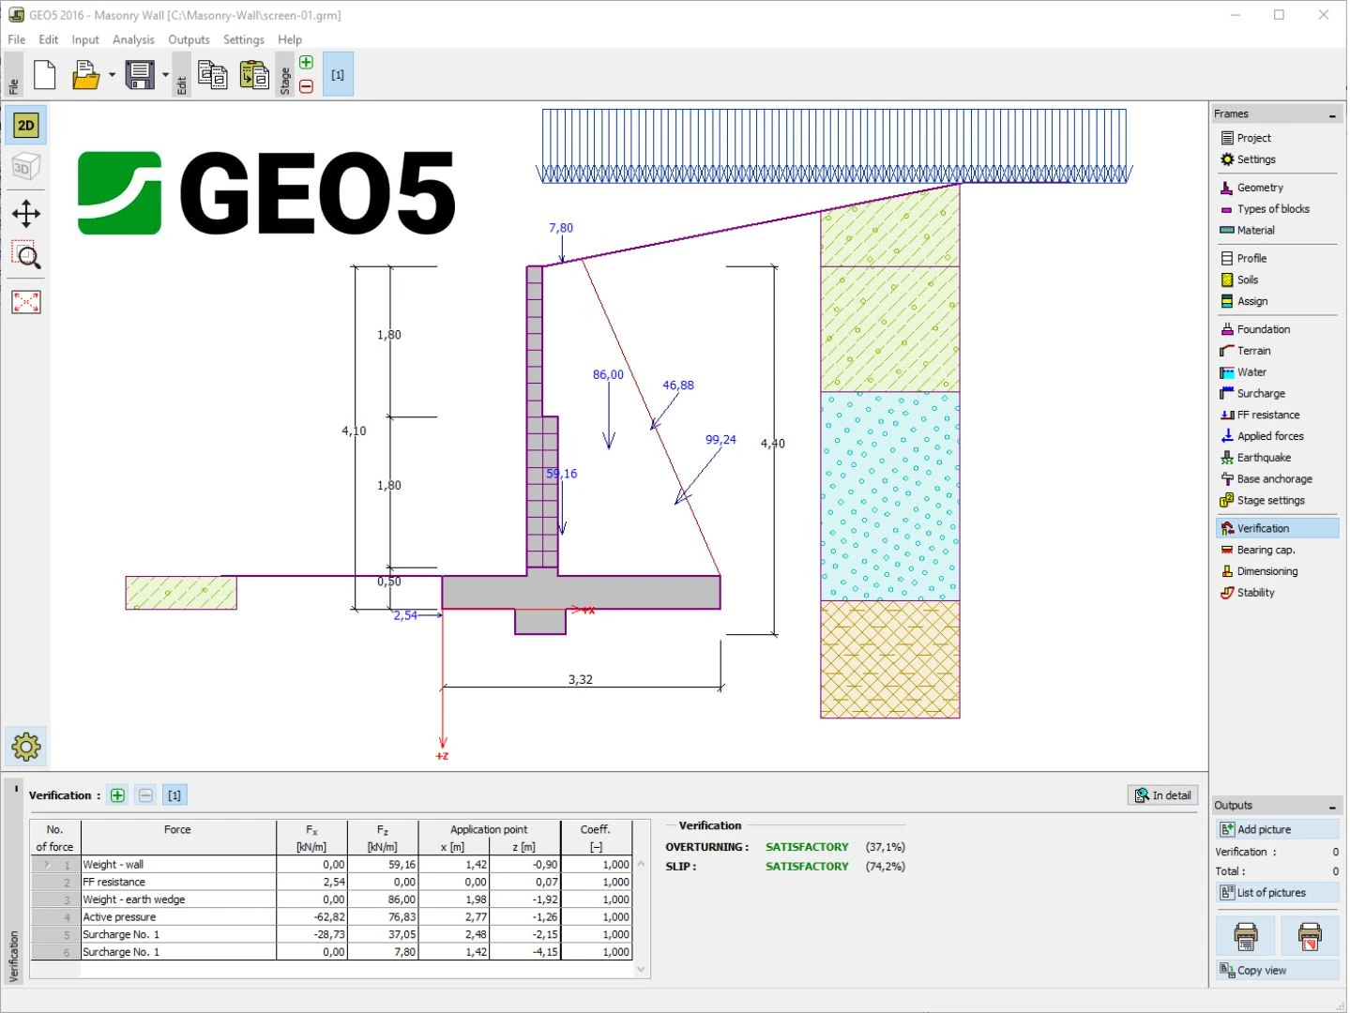Click the floppy disk Save icon
This screenshot has height=1013, width=1350.
140,75
